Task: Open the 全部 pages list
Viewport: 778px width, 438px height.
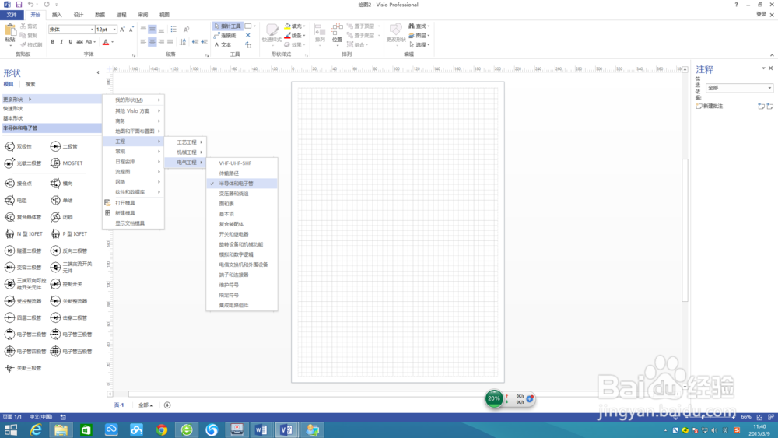Action: 145,405
